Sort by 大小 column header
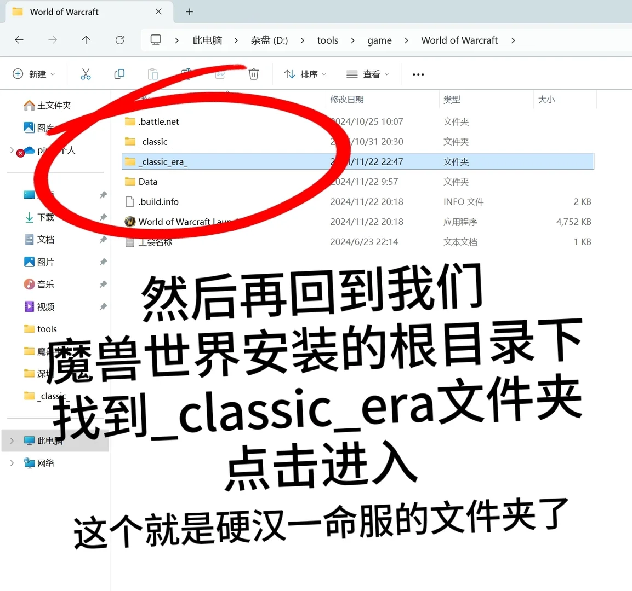Image resolution: width=632 pixels, height=591 pixels. [x=546, y=100]
